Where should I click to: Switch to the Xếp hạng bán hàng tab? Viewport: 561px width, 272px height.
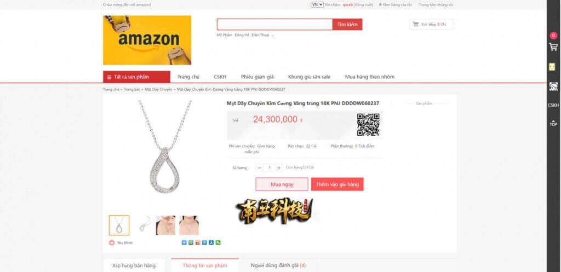(134, 265)
